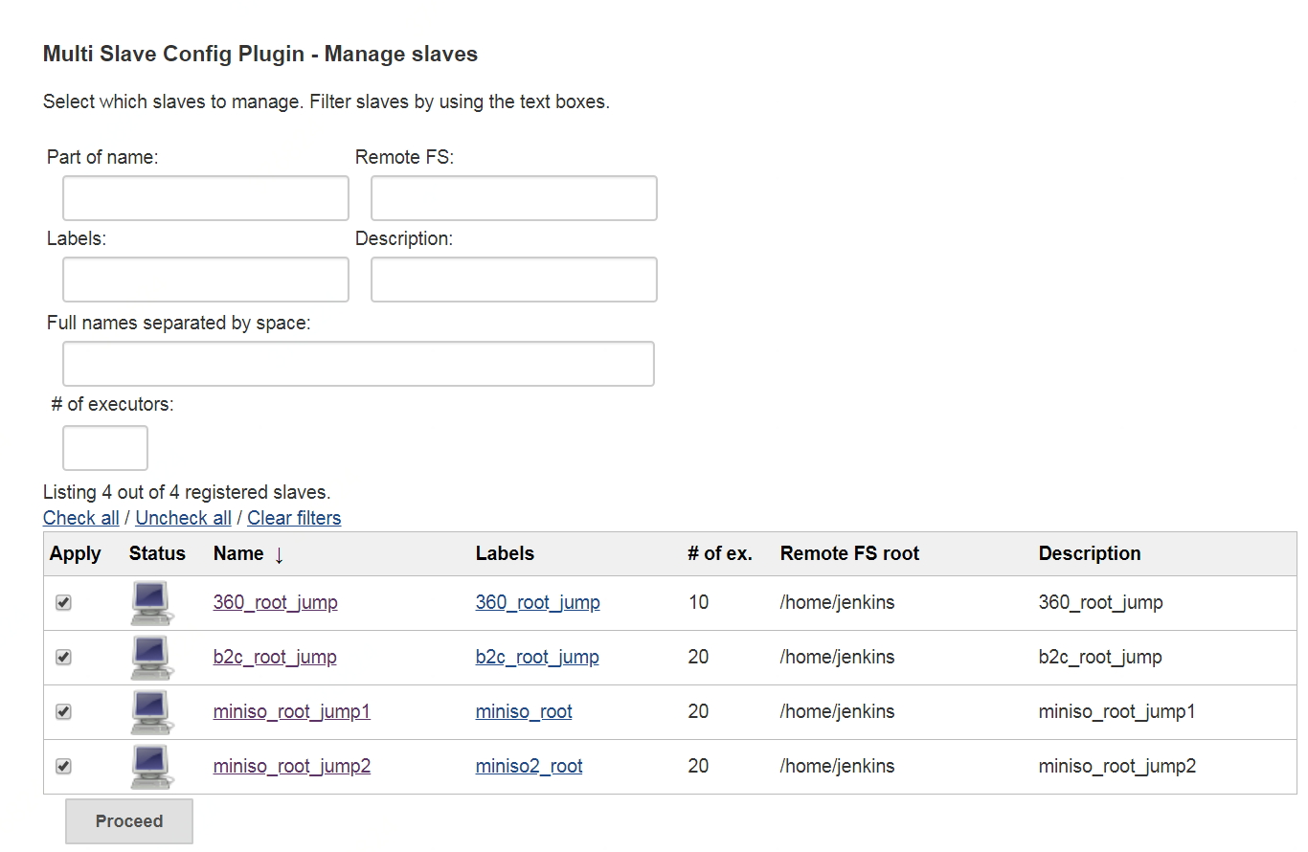Click the Clear filters link

click(x=294, y=518)
